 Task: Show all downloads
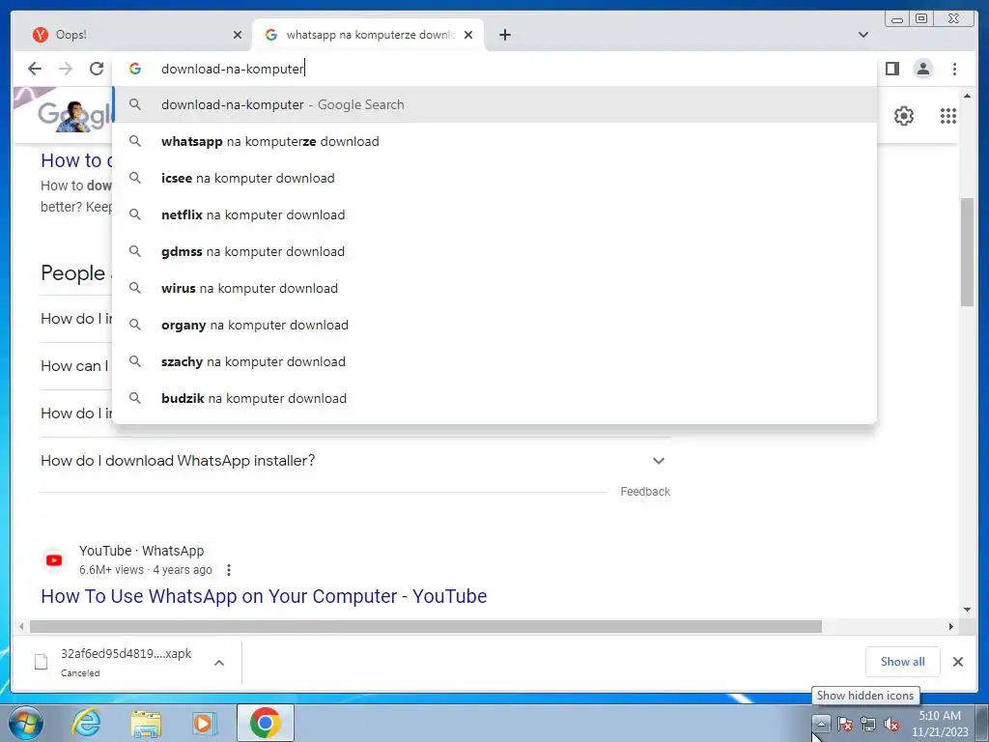[903, 662]
